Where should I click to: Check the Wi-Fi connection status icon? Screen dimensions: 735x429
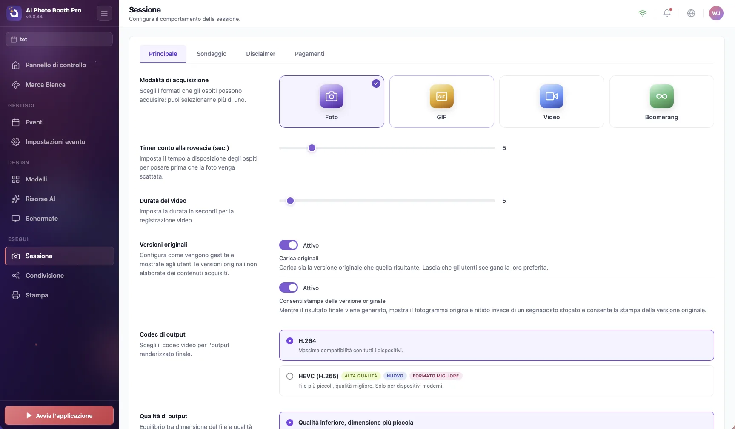643,13
